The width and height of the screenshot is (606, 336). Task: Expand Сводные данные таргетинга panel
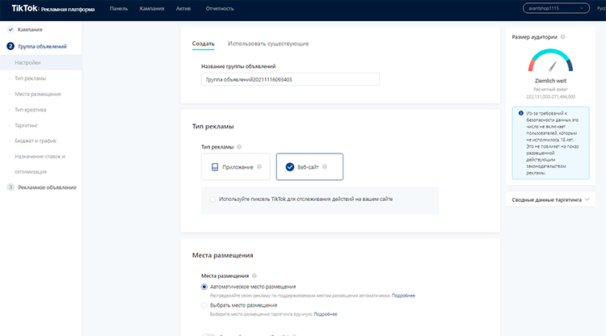point(552,199)
